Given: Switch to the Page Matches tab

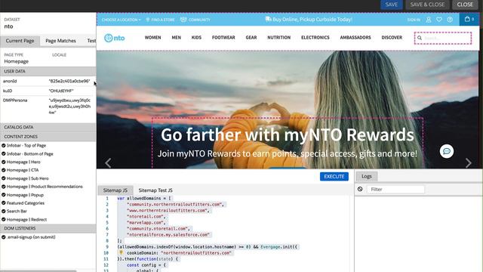Looking at the screenshot, I should [60, 41].
